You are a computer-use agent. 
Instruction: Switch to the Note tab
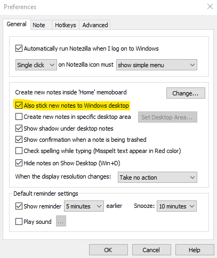click(x=39, y=25)
